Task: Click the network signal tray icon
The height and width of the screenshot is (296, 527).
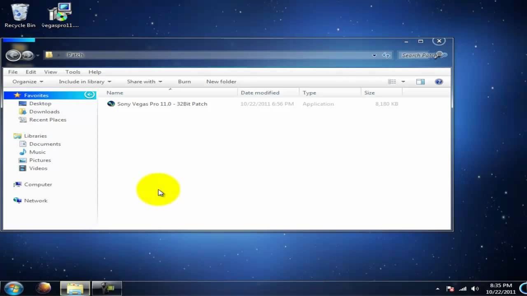Action: 463,289
